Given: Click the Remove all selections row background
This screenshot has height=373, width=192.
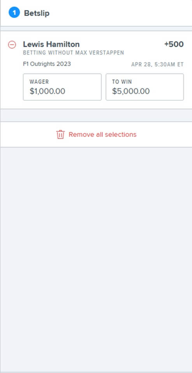Looking at the screenshot, I should (x=96, y=135).
